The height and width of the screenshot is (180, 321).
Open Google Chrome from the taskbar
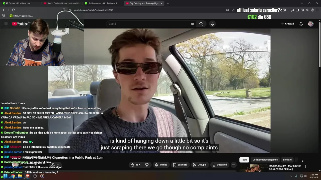point(13,176)
